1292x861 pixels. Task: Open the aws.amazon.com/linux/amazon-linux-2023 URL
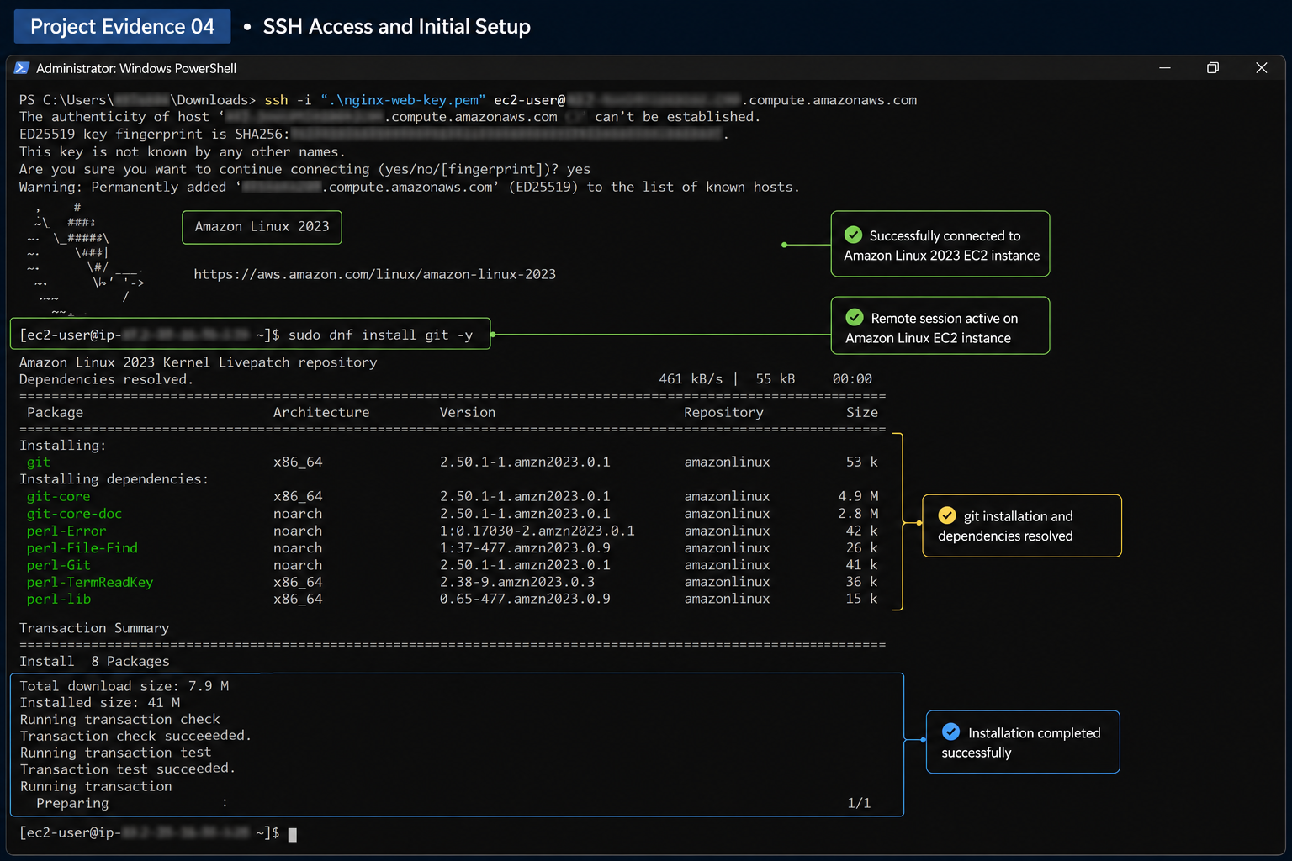coord(375,274)
